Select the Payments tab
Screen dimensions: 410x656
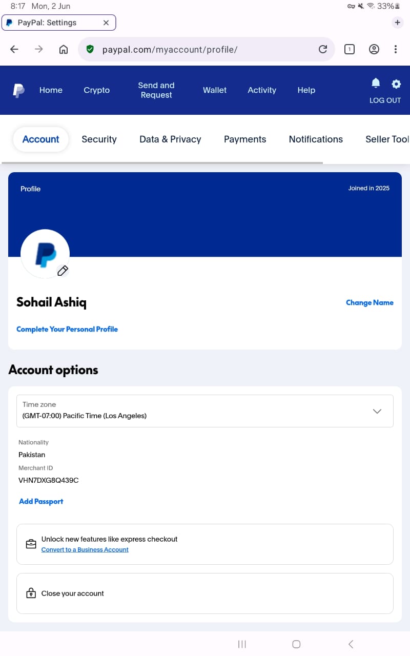245,139
